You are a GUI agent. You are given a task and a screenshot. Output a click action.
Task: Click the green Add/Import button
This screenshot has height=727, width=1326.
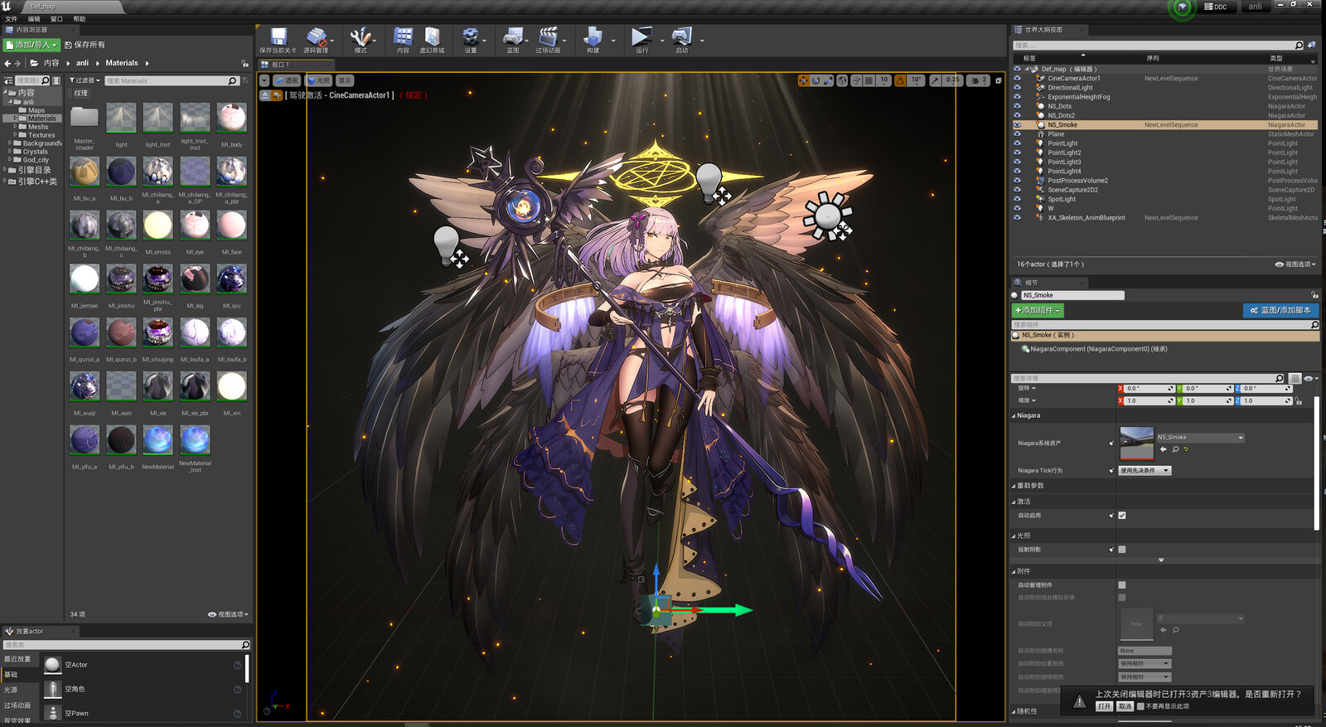point(31,45)
